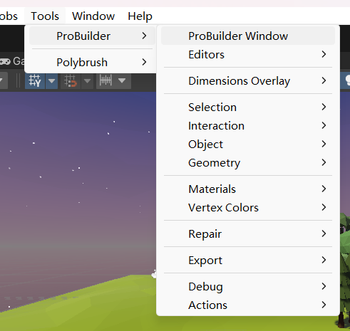Expand the Selection submenu
Screen dimensions: 350x331
248,107
